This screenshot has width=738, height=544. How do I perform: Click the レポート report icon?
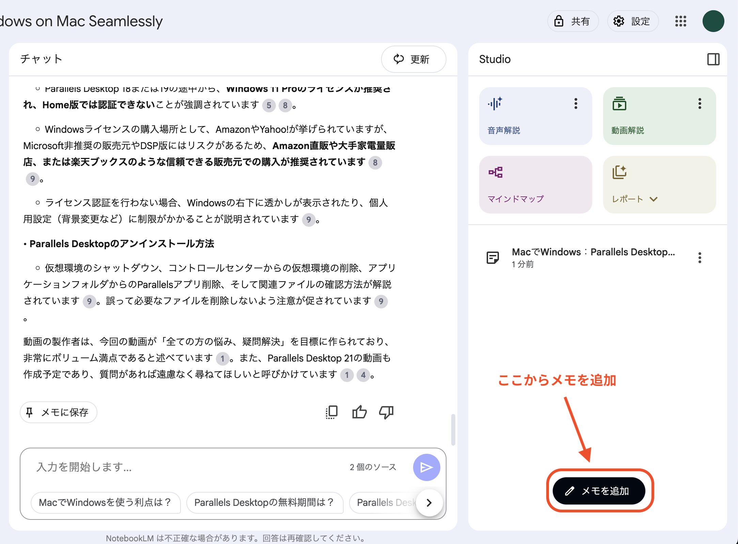[619, 172]
